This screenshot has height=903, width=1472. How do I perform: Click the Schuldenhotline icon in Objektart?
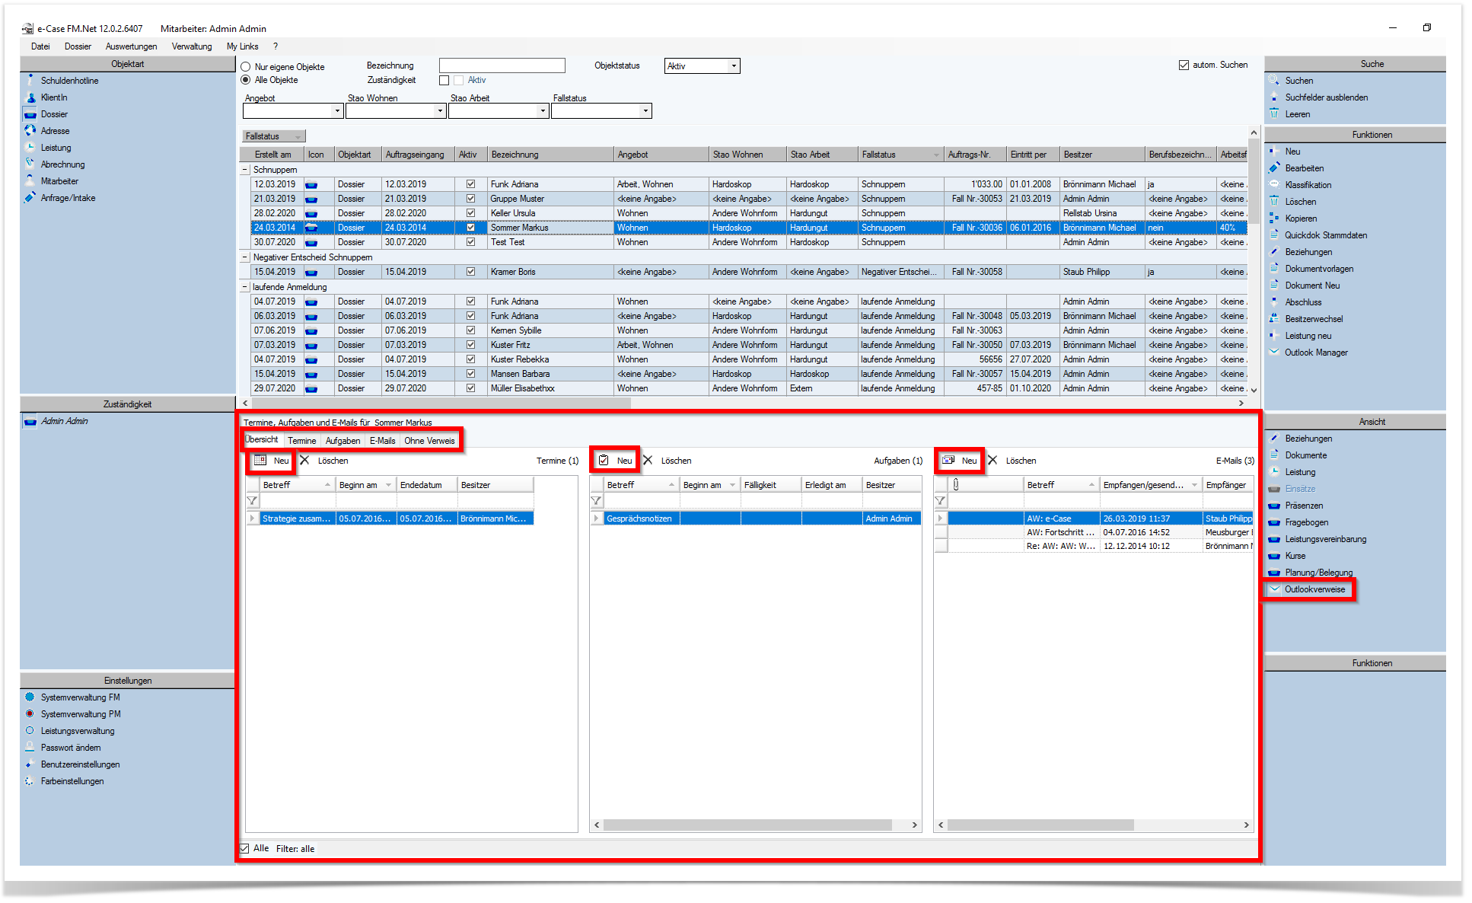click(30, 80)
